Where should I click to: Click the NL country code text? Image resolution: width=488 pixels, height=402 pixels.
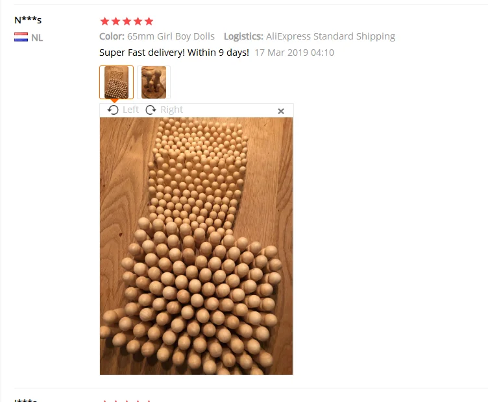coord(37,38)
